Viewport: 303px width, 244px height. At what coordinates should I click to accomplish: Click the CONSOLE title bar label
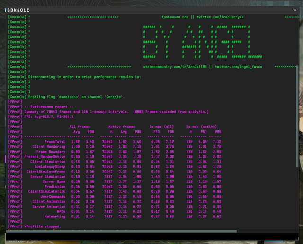[18, 10]
